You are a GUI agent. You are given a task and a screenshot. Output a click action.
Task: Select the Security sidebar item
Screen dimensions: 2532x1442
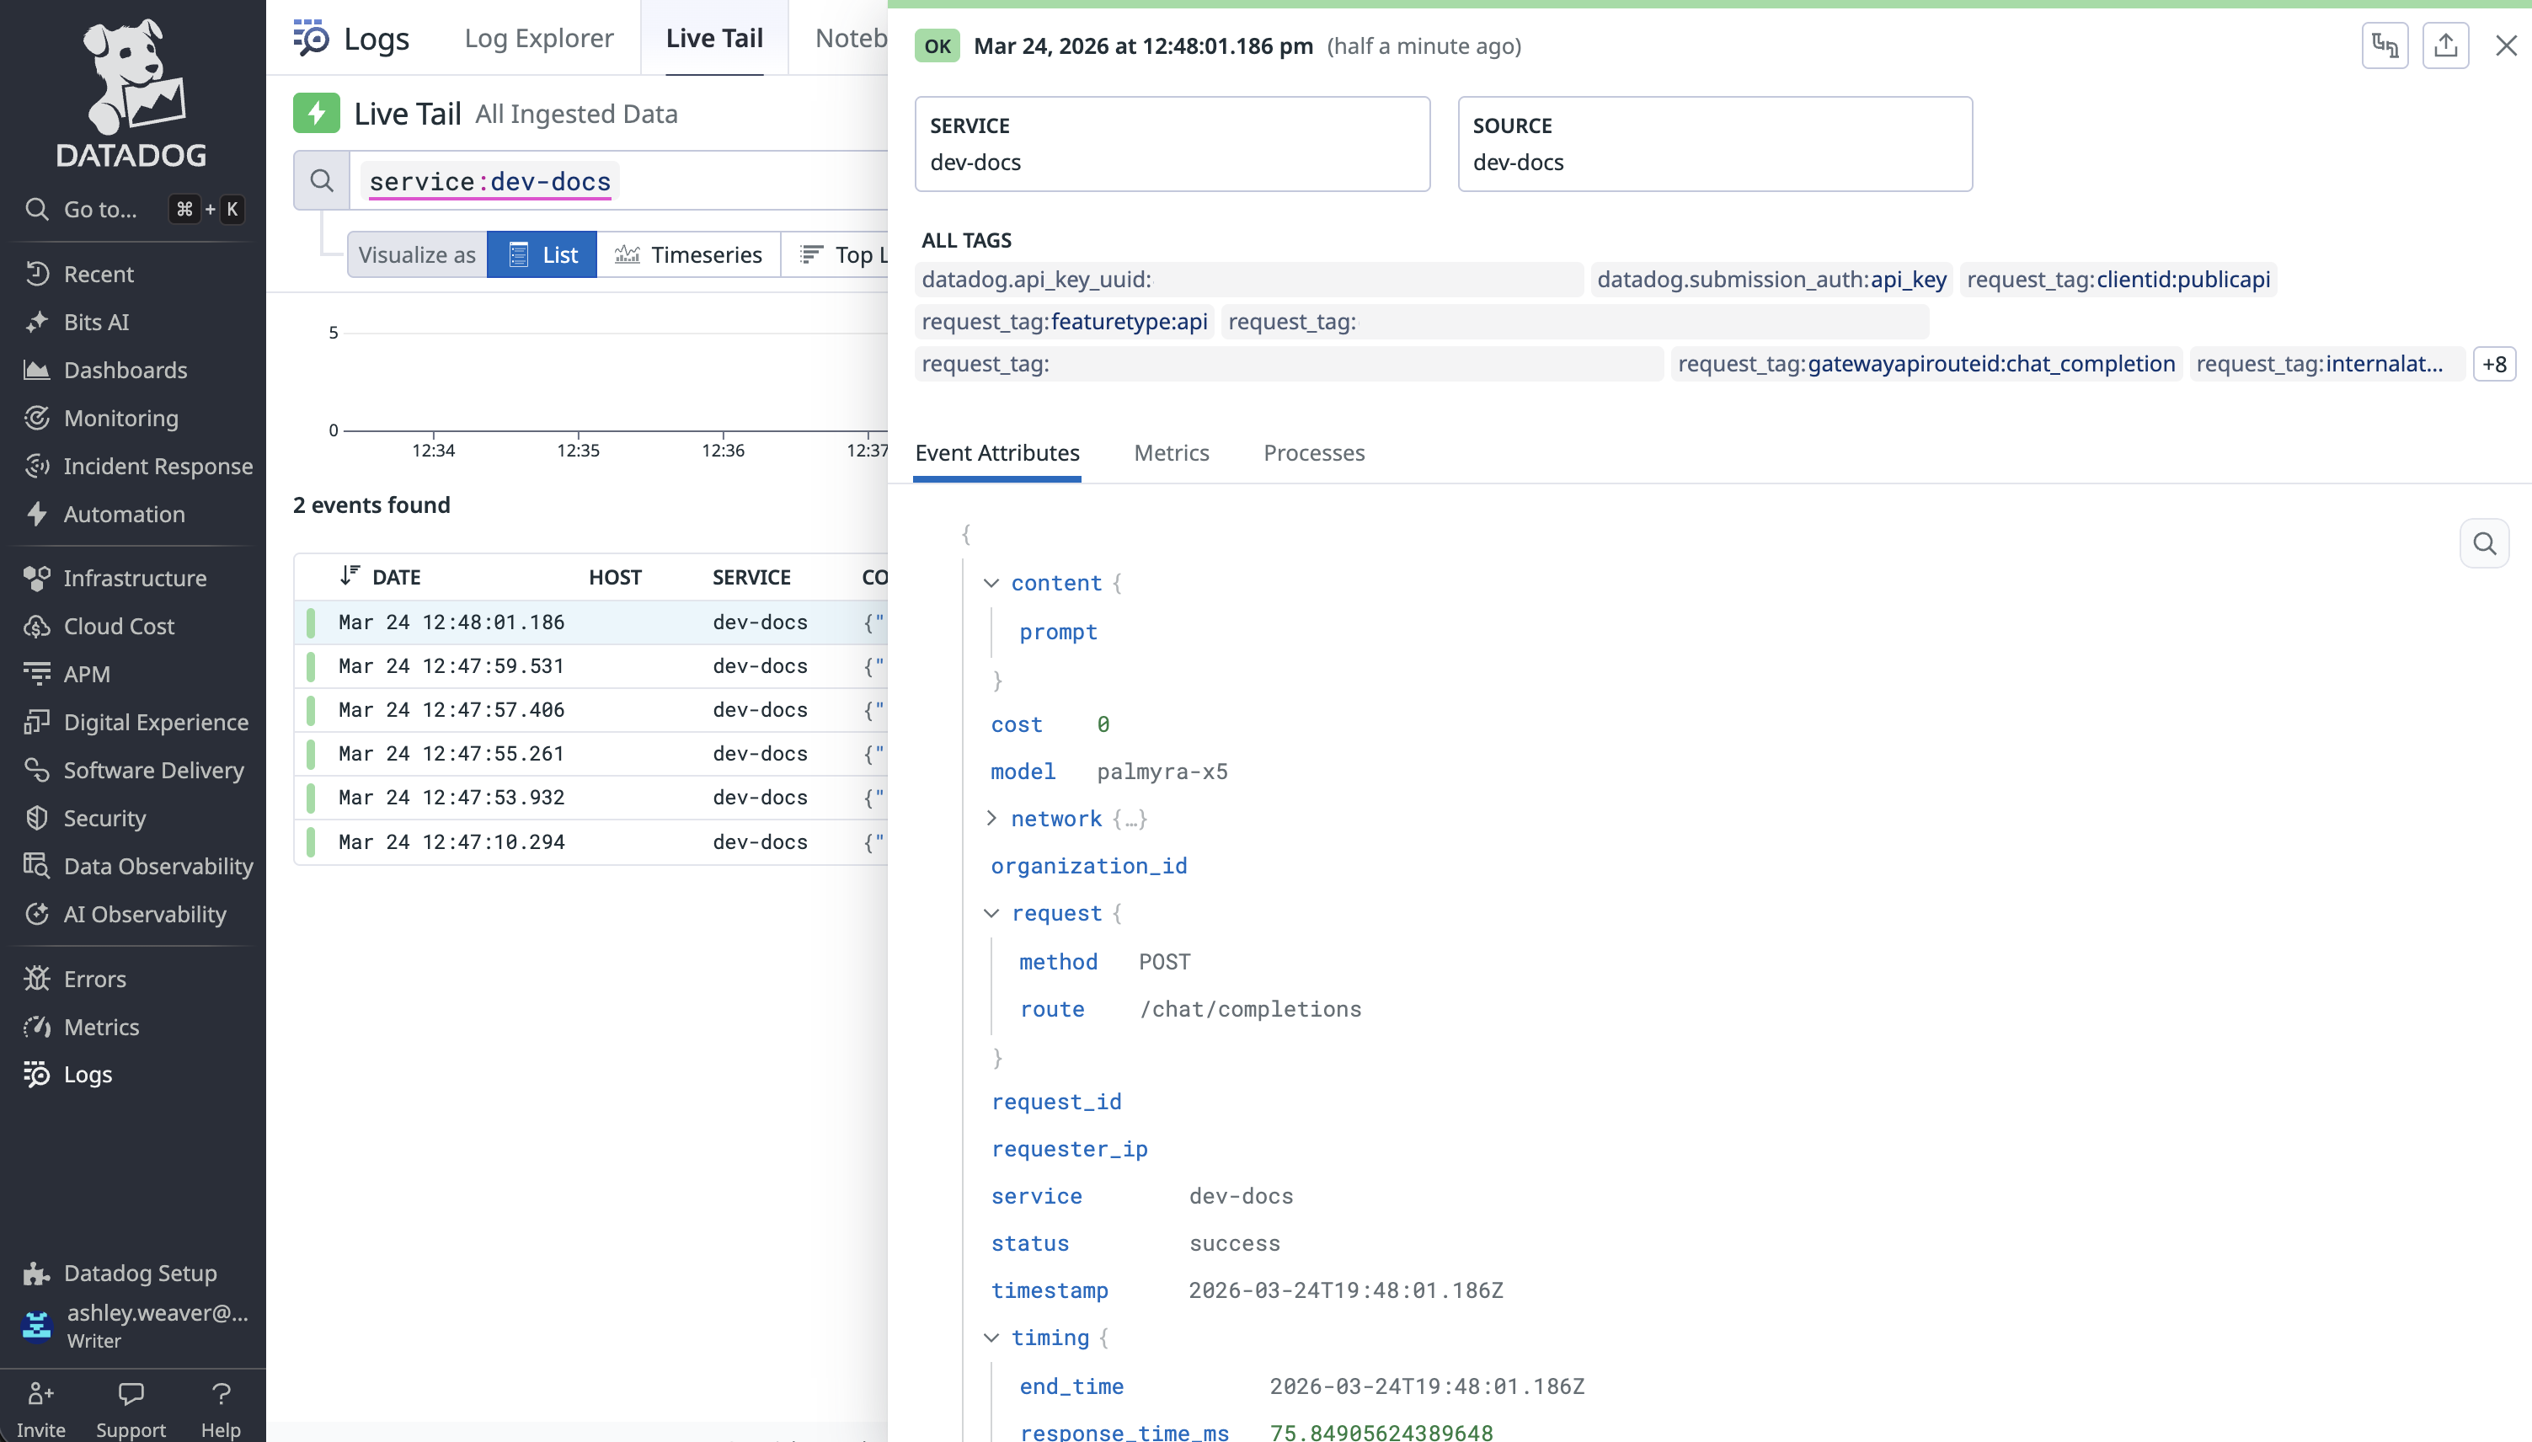104,818
